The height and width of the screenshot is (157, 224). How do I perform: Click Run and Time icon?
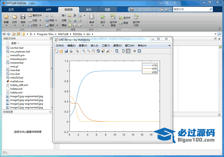pos(136,17)
